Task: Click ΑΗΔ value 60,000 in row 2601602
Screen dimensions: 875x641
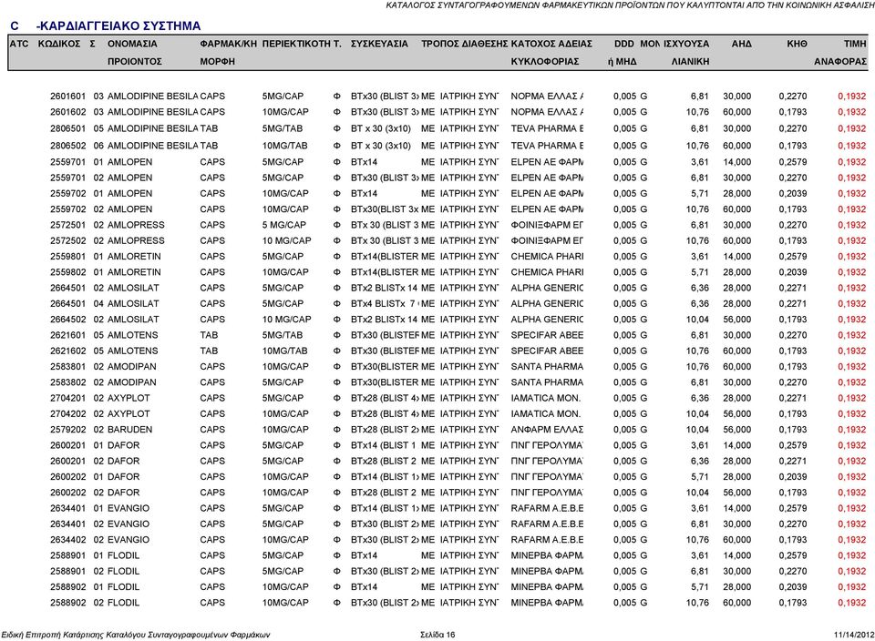Action: click(x=737, y=112)
